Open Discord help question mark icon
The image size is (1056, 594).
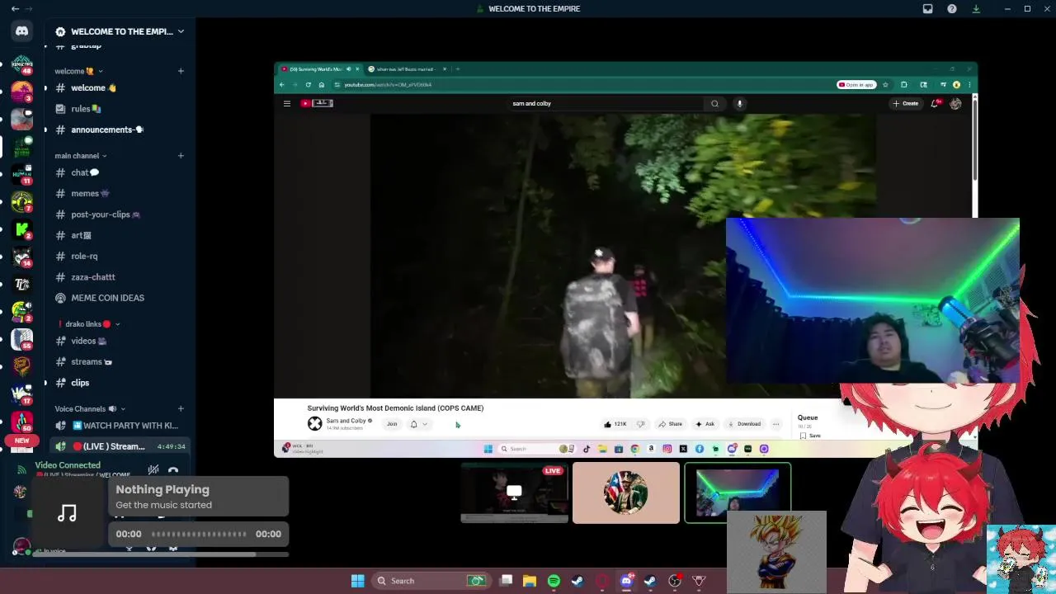point(952,8)
